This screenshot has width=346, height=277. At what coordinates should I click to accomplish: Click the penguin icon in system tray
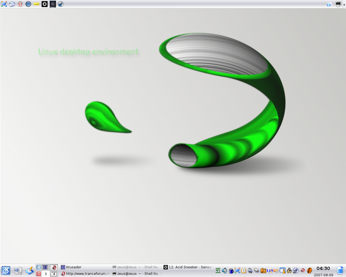pyautogui.click(x=289, y=271)
